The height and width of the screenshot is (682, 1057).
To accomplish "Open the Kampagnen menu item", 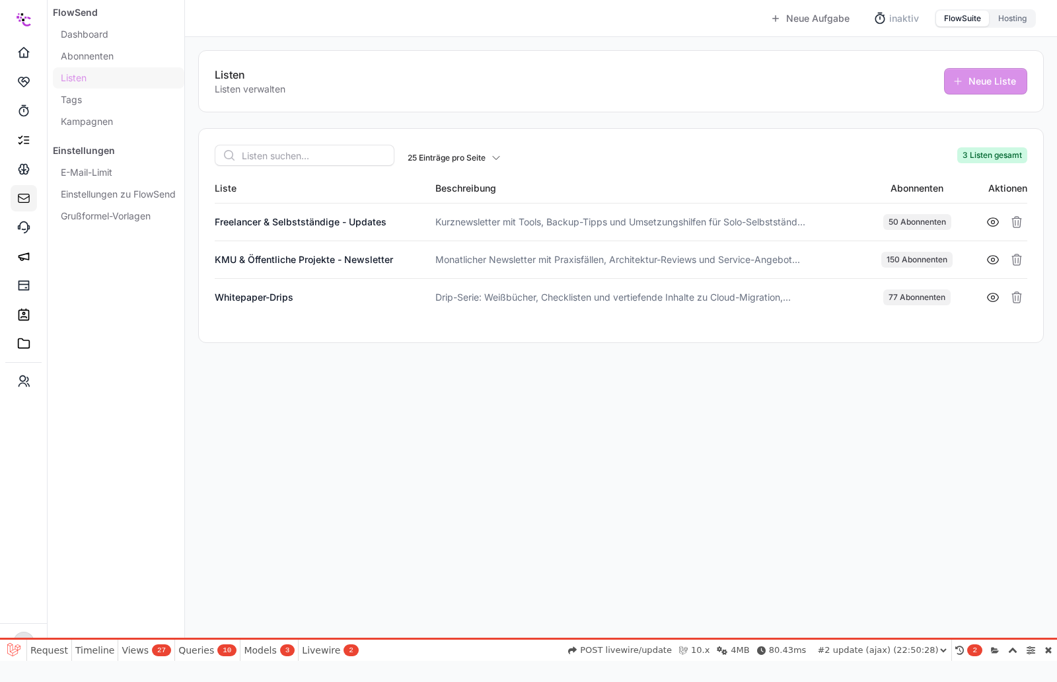I will click(x=87, y=122).
